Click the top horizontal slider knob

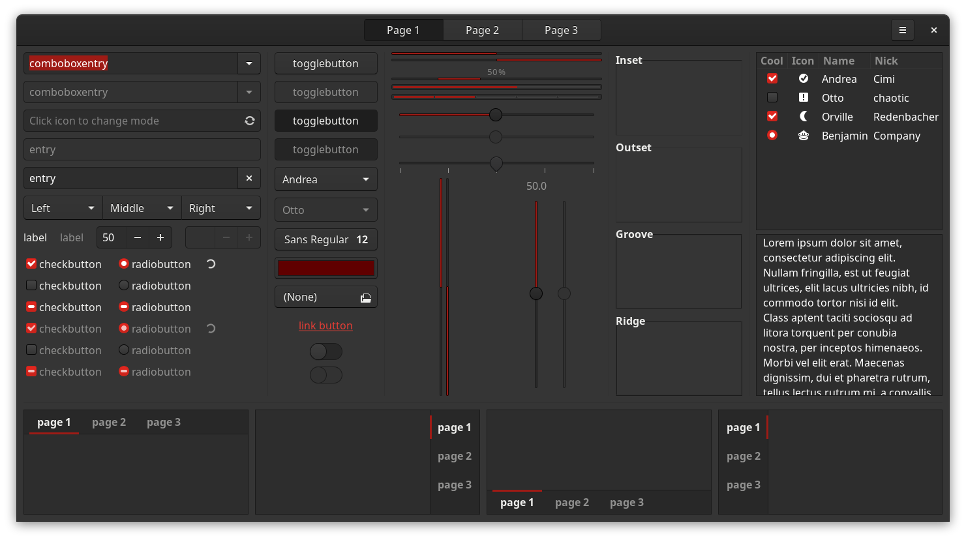[496, 115]
